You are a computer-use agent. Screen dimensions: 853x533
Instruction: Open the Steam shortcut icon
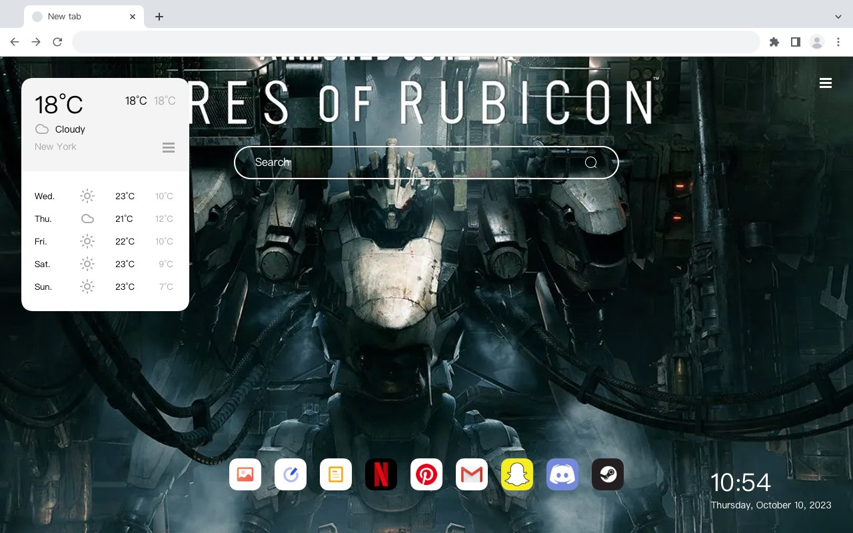tap(608, 474)
